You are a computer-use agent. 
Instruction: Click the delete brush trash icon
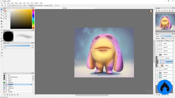pyautogui.click(x=17, y=95)
